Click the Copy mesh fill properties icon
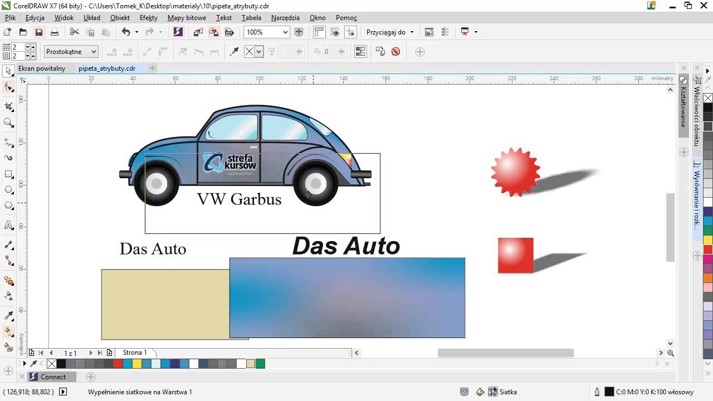The height and width of the screenshot is (401, 713). tap(380, 52)
